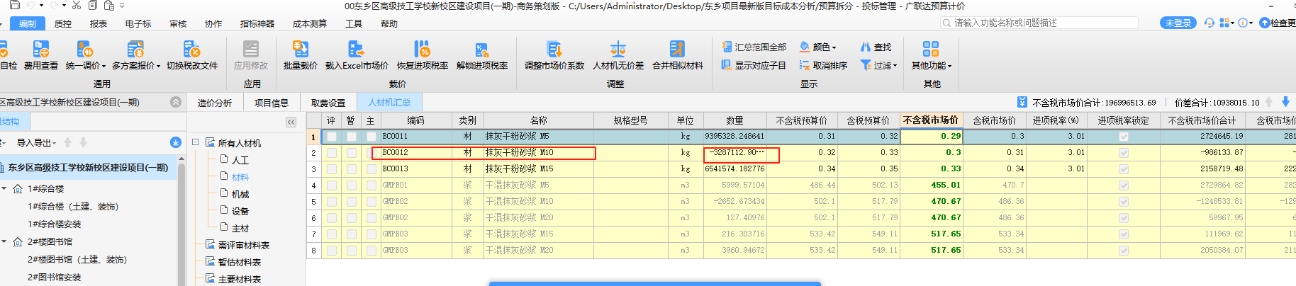
Task: Click the blue down arrow next to 价差合计
Action: coord(1285,102)
